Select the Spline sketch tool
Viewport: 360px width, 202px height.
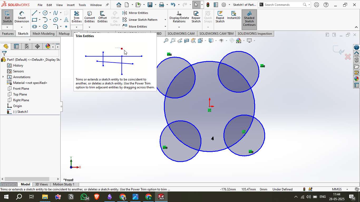(56, 13)
